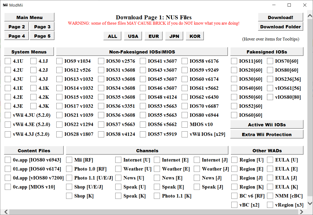Check the EULA [K] WAD box
Image resolution: width=313 pixels, height=215 pixels.
[270, 187]
